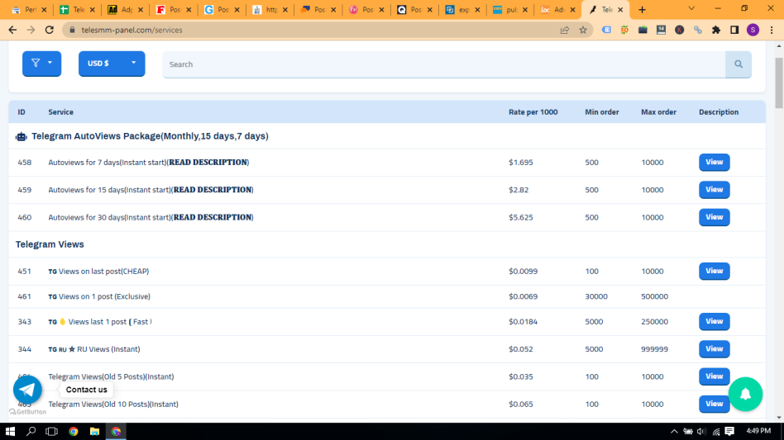Go back in browser history

(x=12, y=30)
